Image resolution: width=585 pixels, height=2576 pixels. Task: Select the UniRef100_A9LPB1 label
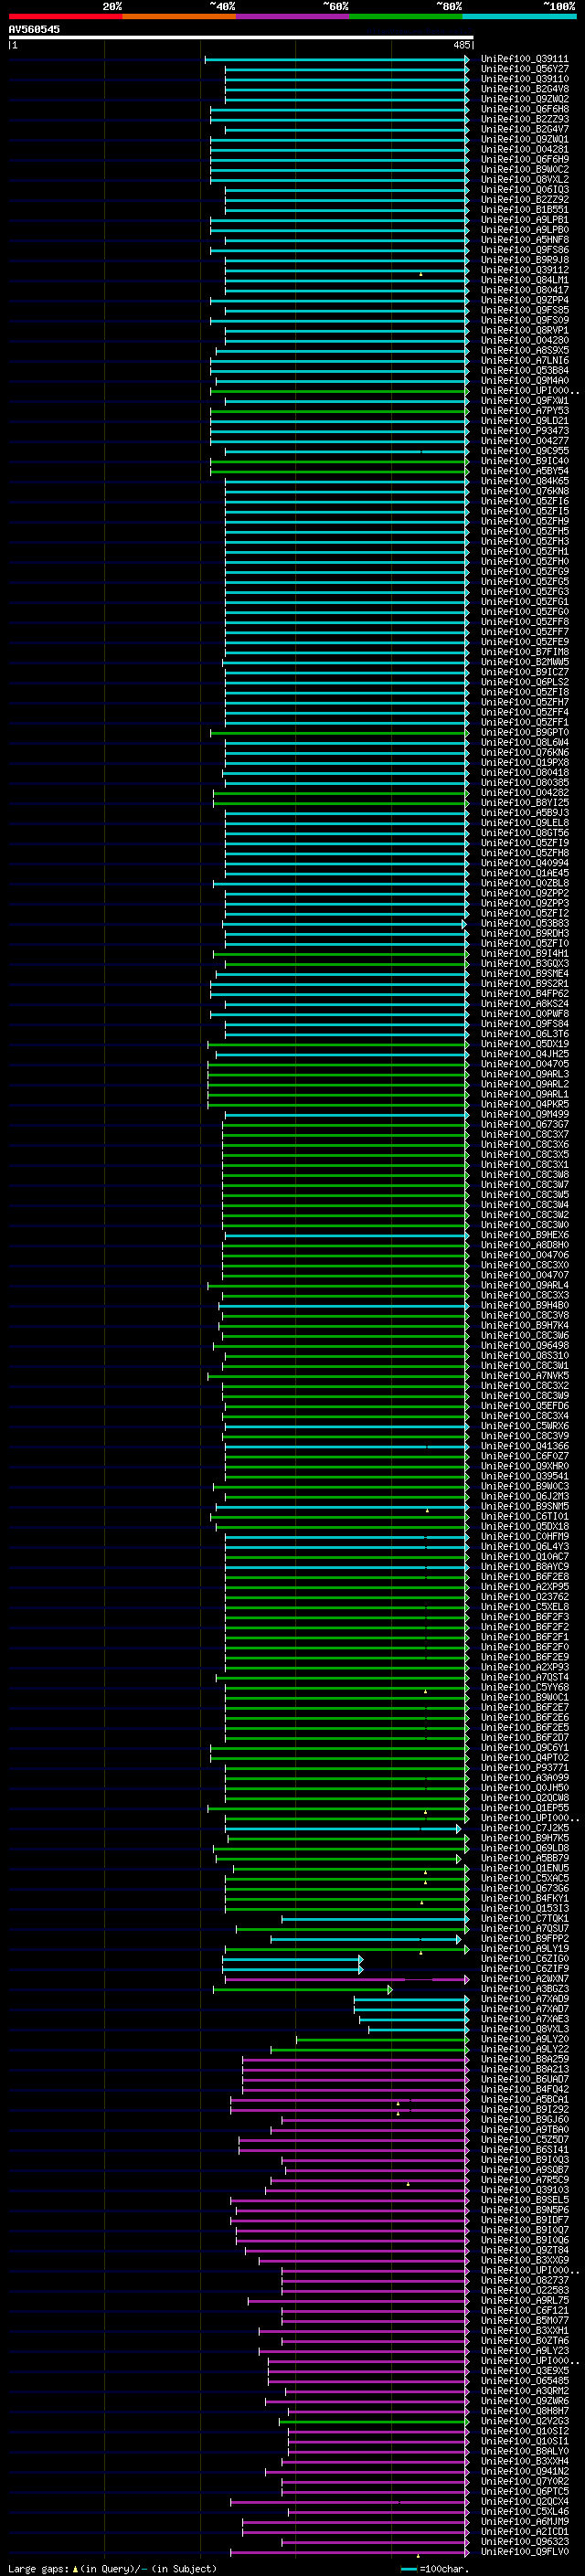click(525, 220)
